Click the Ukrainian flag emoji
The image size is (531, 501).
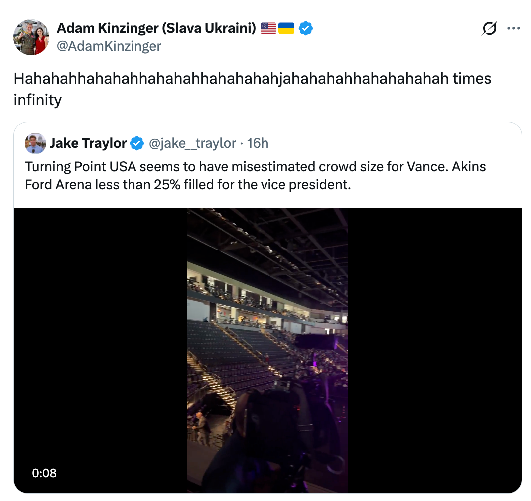(286, 29)
